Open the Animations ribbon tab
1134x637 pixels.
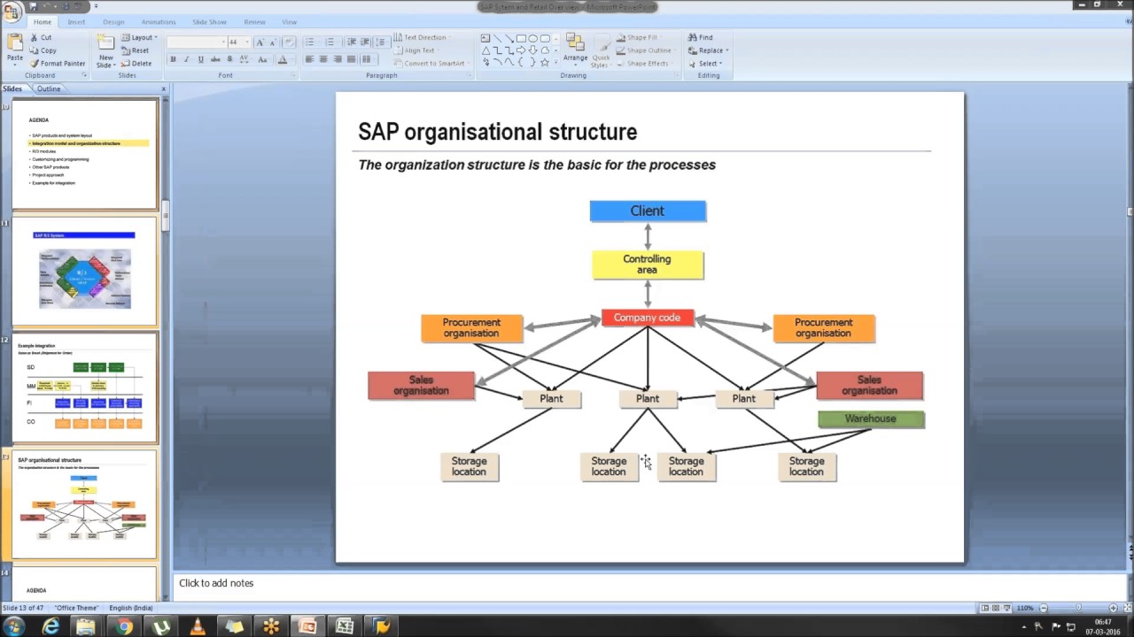pos(159,22)
